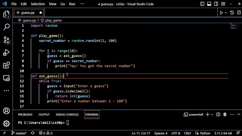Change encoding via UTF-8
Screen dimensions: 242x136
tap(175, 133)
